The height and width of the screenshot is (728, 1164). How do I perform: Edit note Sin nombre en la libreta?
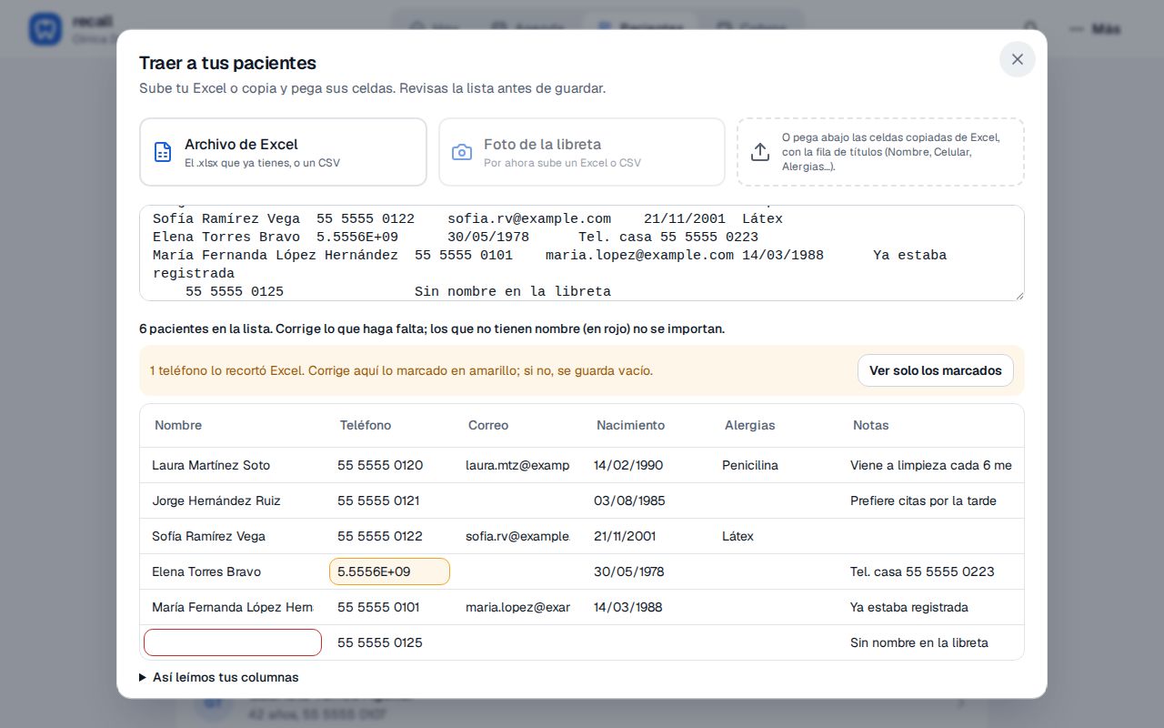click(931, 642)
